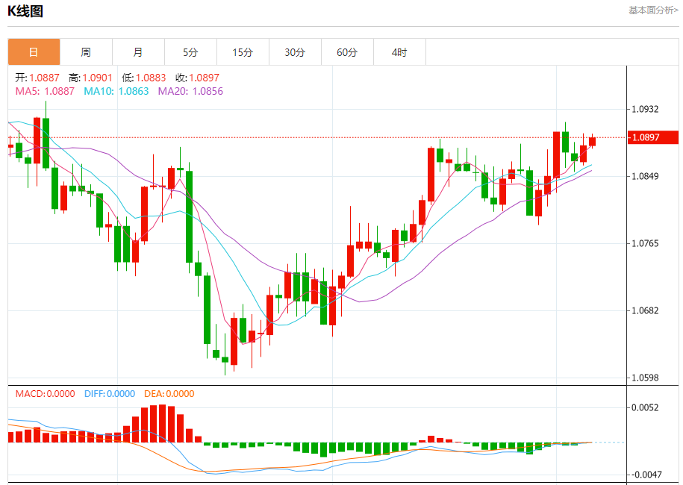The width and height of the screenshot is (683, 485).
Task: Click the MA5 legend label
Action: pos(45,91)
